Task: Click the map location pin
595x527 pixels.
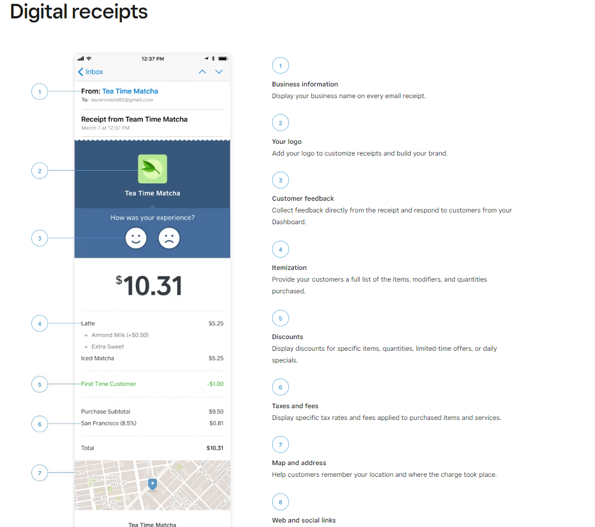Action: pyautogui.click(x=152, y=484)
